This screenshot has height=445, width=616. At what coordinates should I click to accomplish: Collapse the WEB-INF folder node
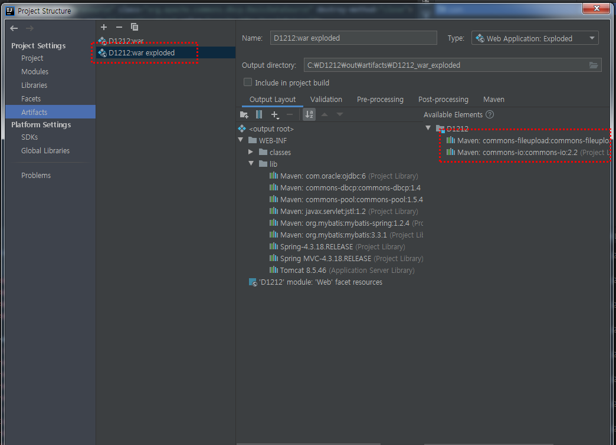pos(240,140)
